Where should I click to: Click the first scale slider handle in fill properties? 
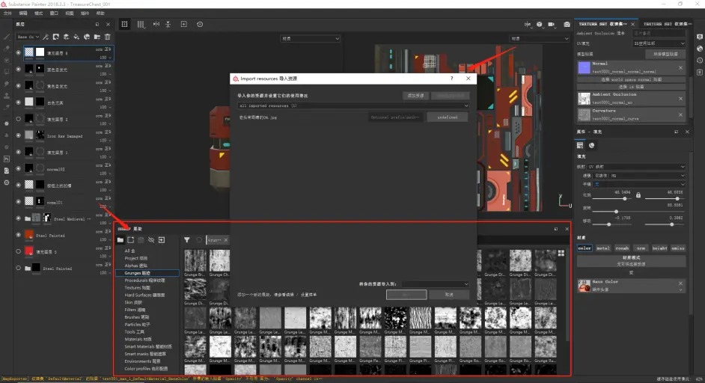pyautogui.click(x=624, y=198)
